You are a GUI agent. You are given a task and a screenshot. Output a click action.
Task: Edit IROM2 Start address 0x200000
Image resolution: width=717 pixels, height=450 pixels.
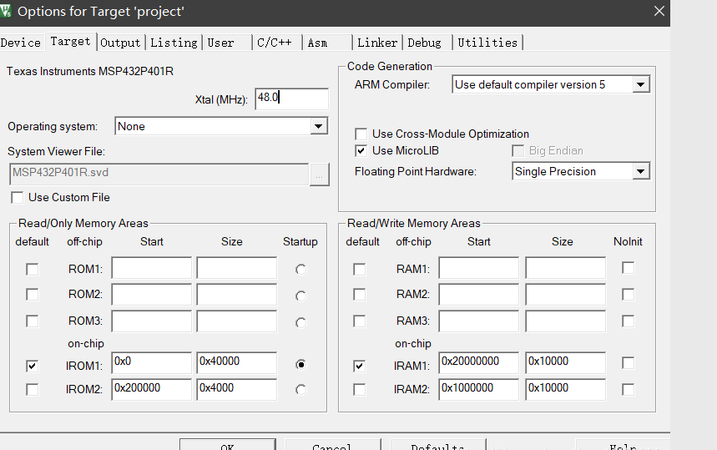151,389
